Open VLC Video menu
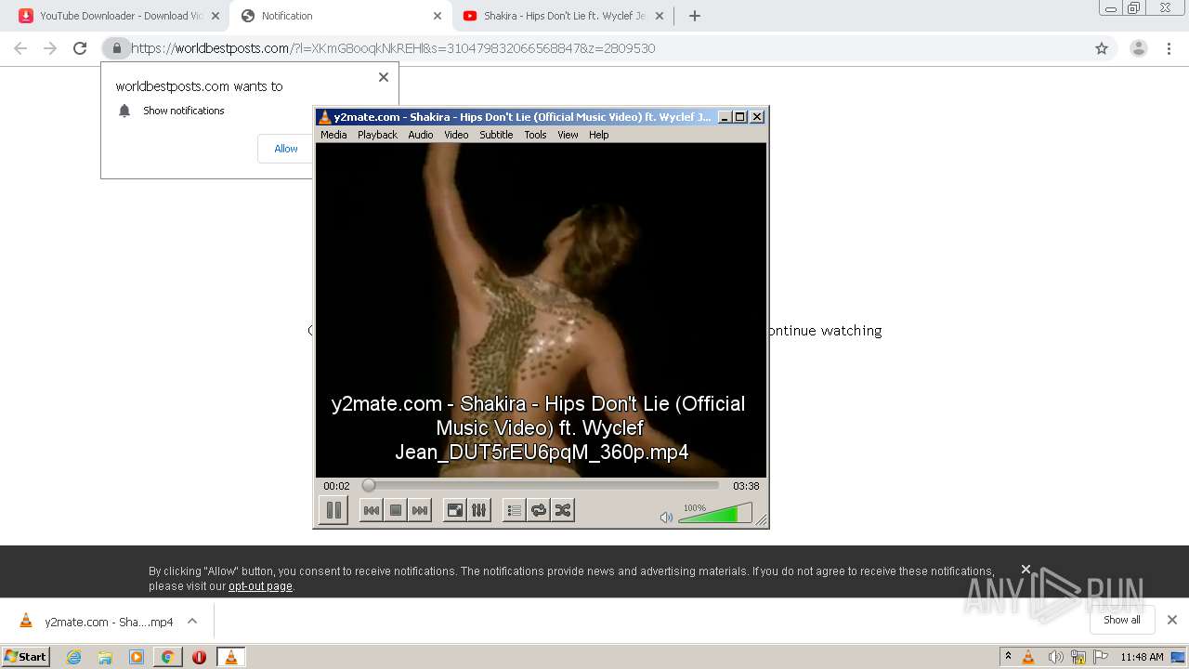The height and width of the screenshot is (669, 1189). (456, 135)
